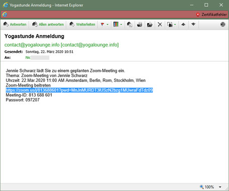The width and height of the screenshot is (229, 191).
Task: Forward the email with Weiterleiten
Action: [82, 25]
